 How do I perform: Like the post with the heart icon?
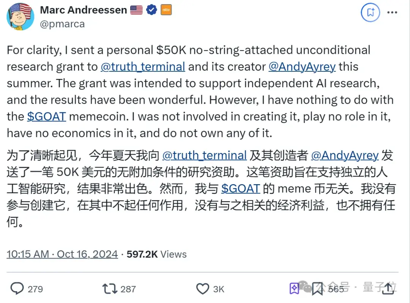[202, 289]
